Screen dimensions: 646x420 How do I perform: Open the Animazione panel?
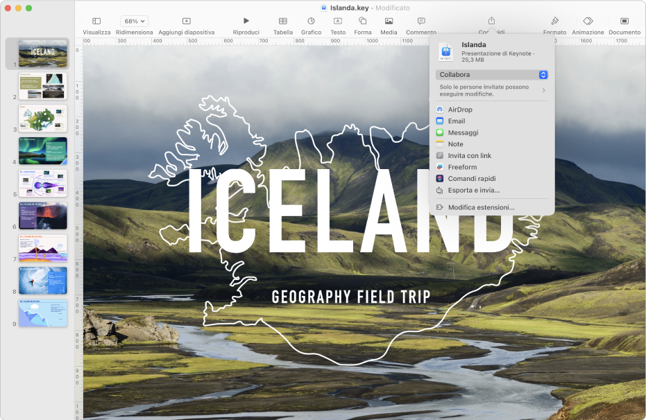pos(588,21)
